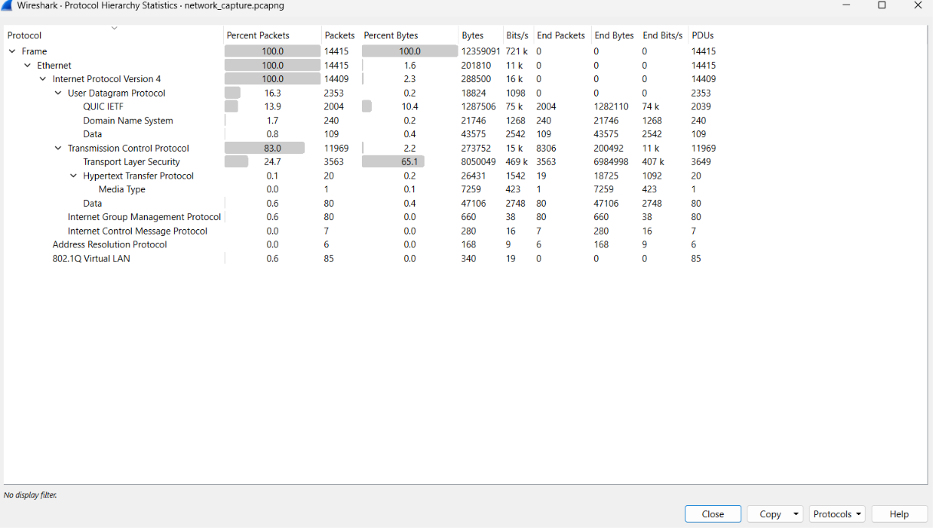Sort by Percent Bytes column header
Image resolution: width=933 pixels, height=528 pixels.
tap(409, 35)
